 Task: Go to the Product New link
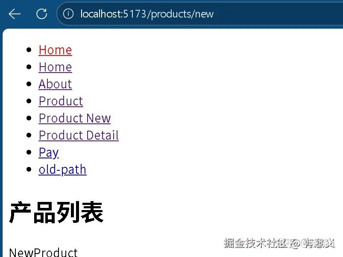coord(75,118)
